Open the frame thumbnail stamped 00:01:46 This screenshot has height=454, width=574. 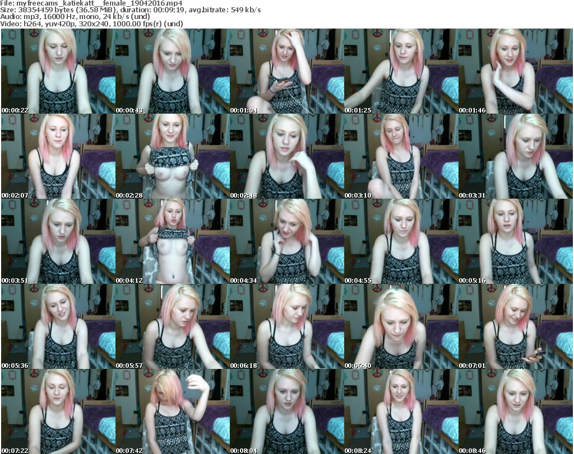click(516, 71)
